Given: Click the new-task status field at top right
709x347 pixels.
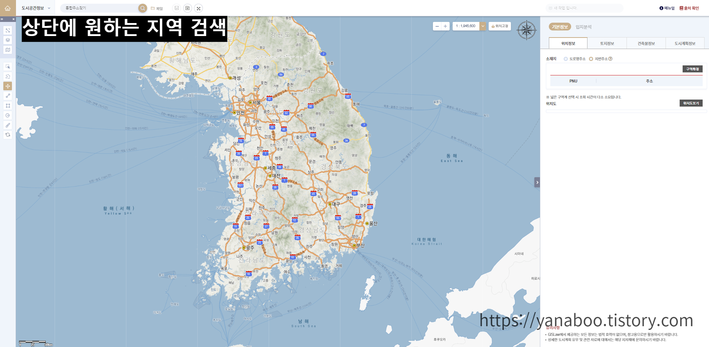Looking at the screenshot, I should click(584, 8).
